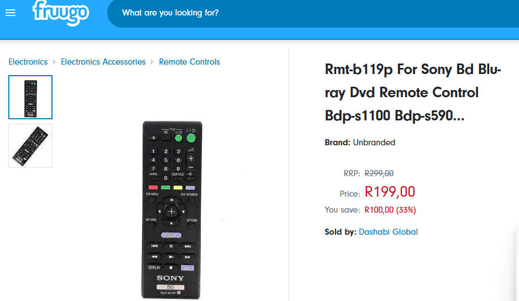Select the first upright remote thumbnail
The height and width of the screenshot is (301, 519).
[30, 97]
